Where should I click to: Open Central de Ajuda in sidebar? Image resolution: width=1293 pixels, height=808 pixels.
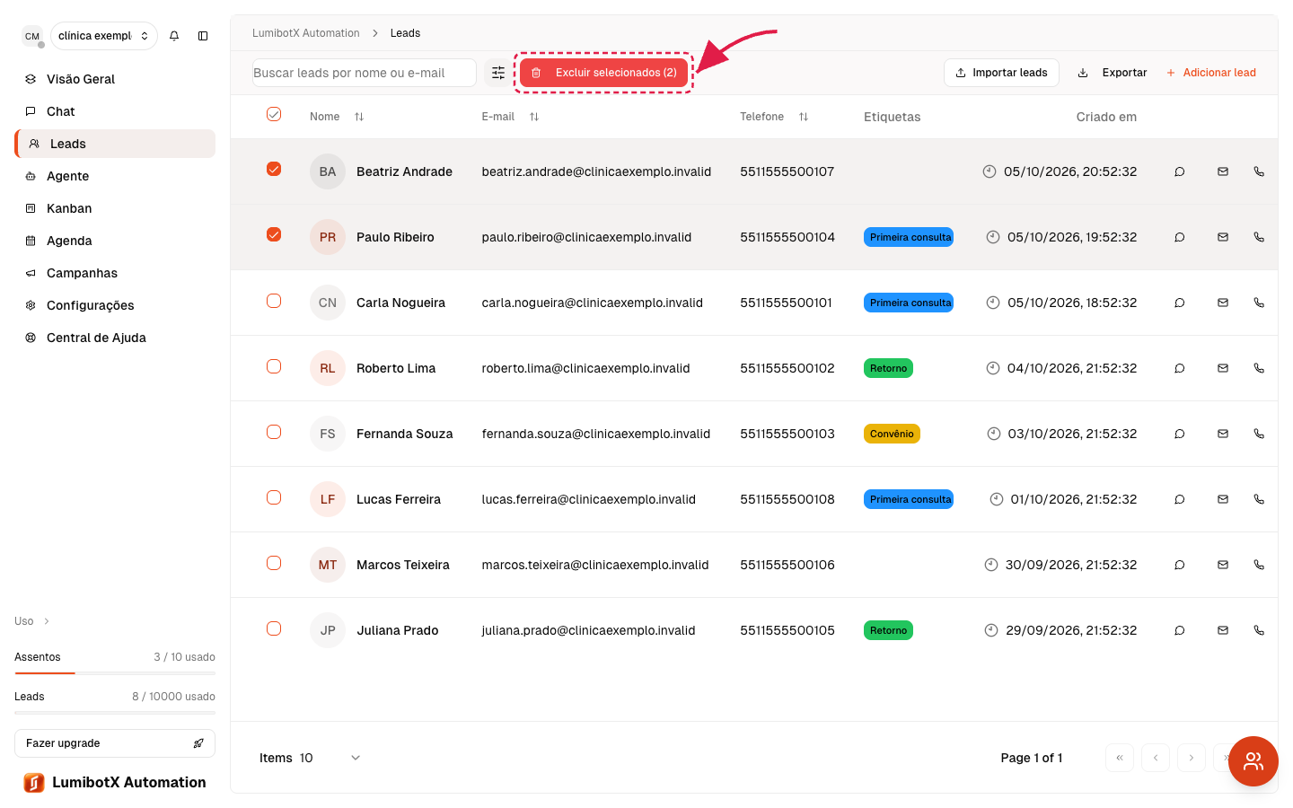(115, 338)
